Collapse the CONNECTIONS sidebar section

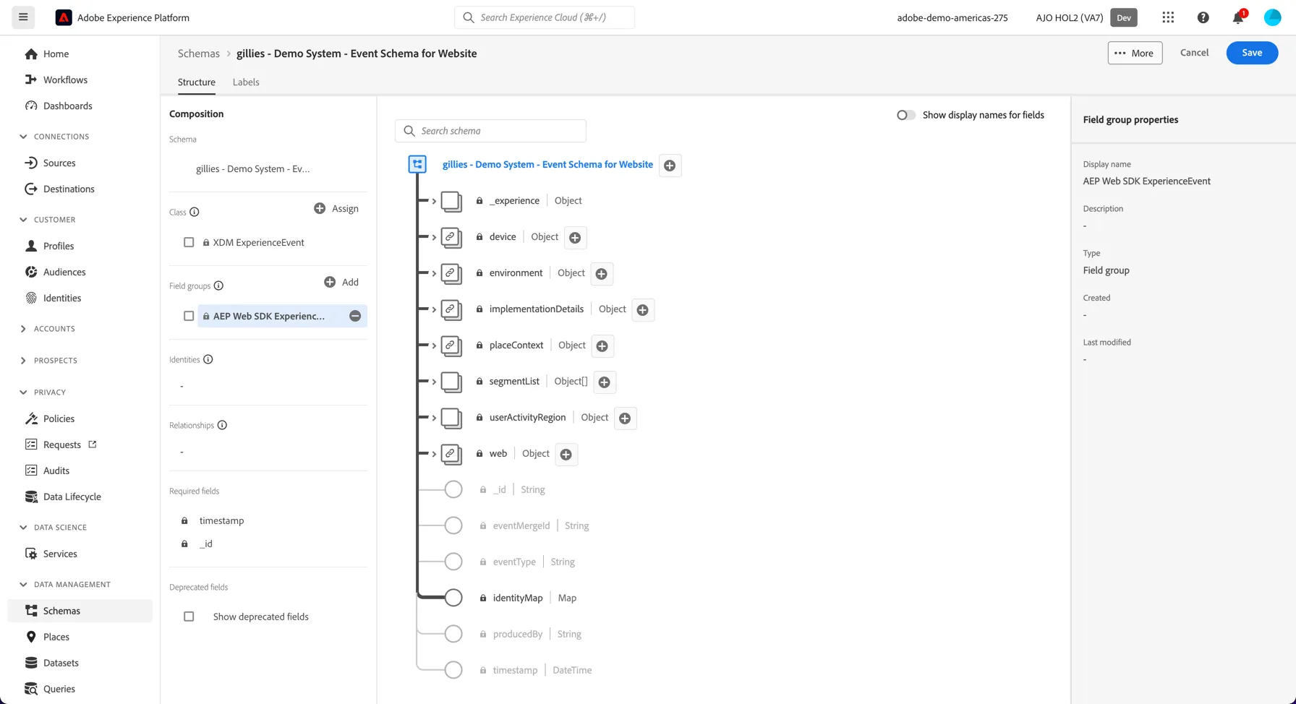(23, 136)
